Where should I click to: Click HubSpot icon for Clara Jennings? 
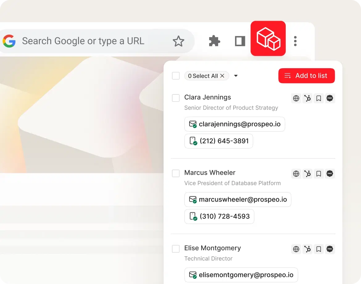[307, 98]
